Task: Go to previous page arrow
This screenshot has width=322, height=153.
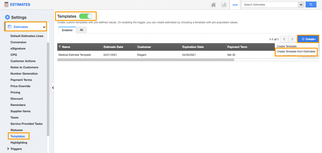Action: pos(284,39)
